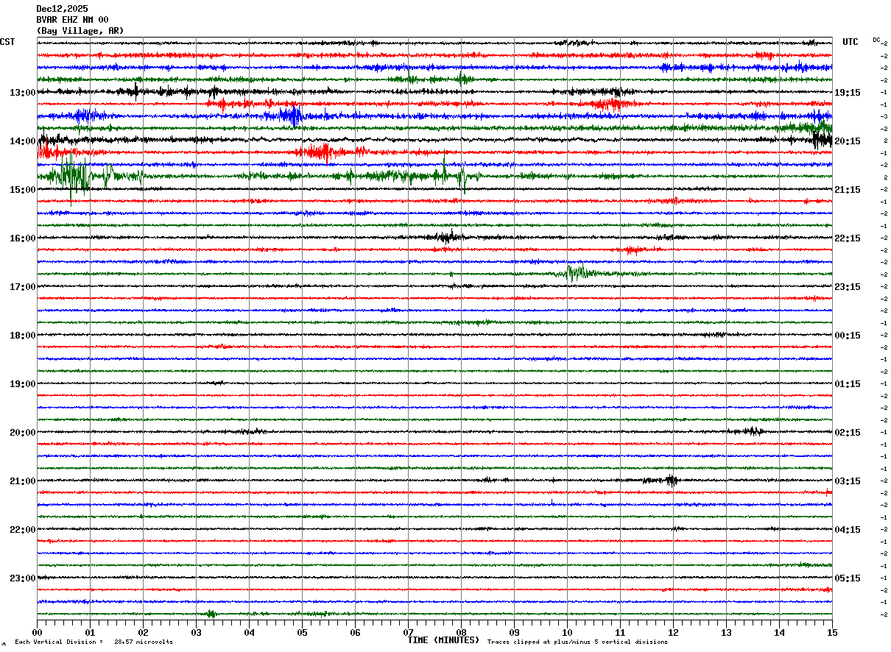Click the 23:15 UTC time label
Image resolution: width=891 pixels, height=652 pixels.
point(848,287)
